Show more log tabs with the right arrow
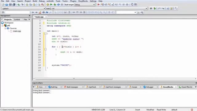 [196, 87]
